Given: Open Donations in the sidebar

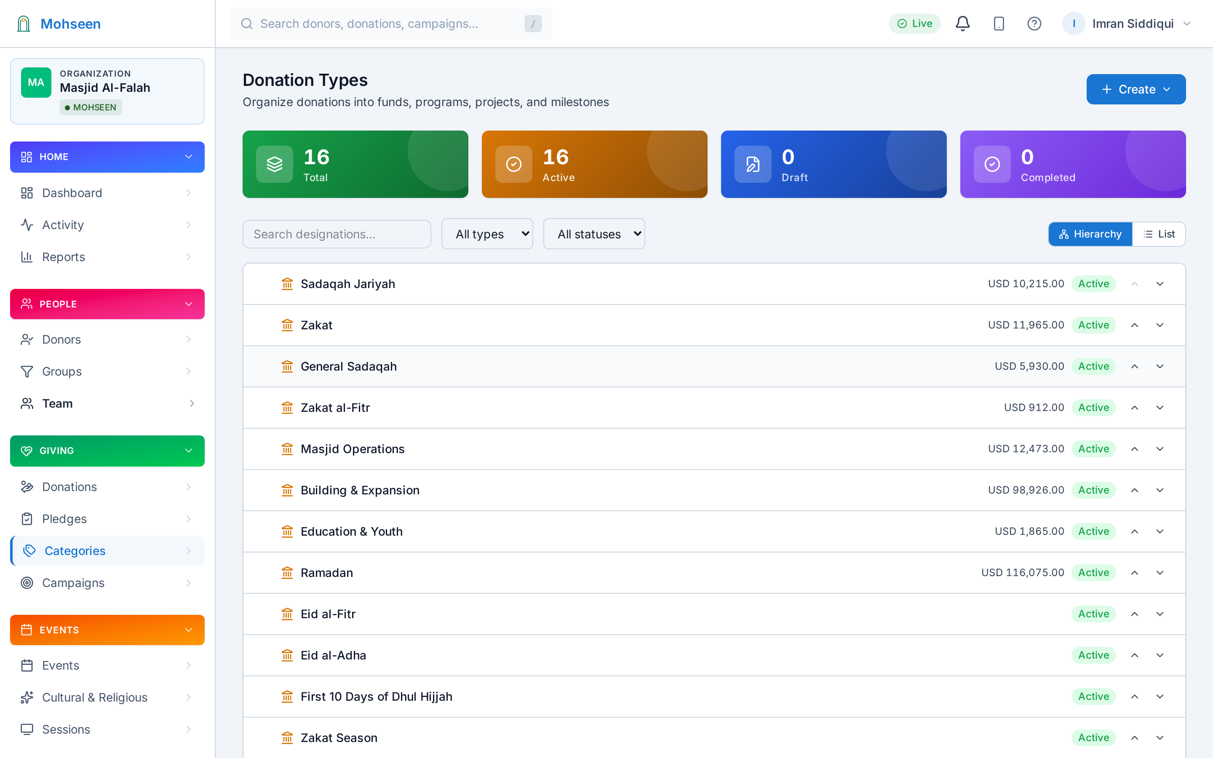Looking at the screenshot, I should (x=107, y=487).
